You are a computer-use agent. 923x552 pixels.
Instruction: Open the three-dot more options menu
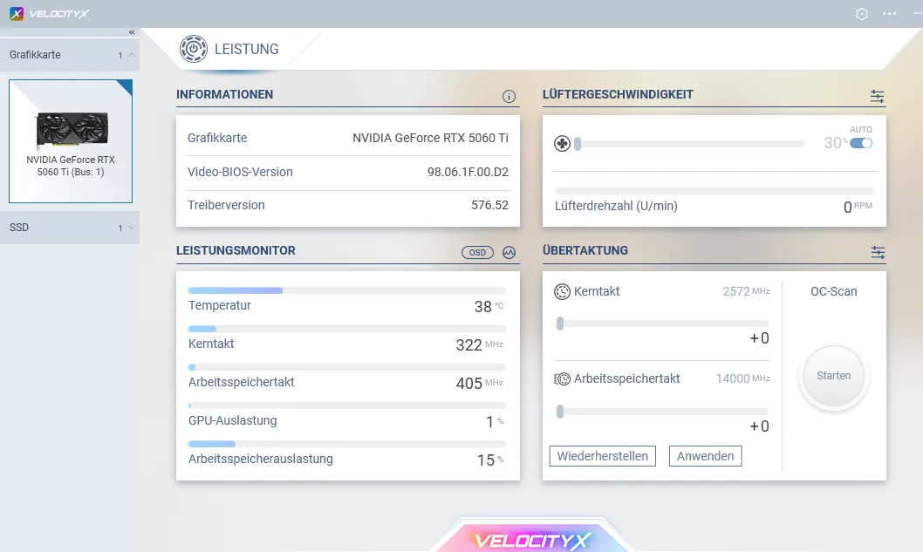[x=890, y=14]
